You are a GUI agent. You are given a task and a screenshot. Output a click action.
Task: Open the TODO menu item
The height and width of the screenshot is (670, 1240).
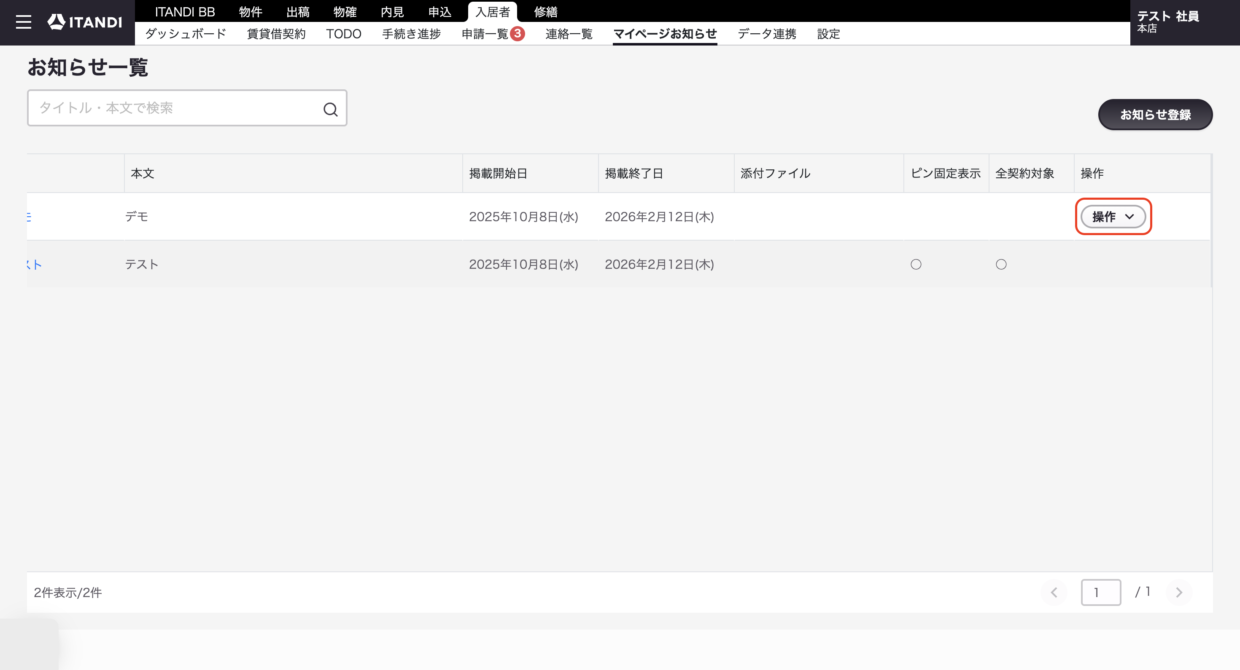(344, 34)
